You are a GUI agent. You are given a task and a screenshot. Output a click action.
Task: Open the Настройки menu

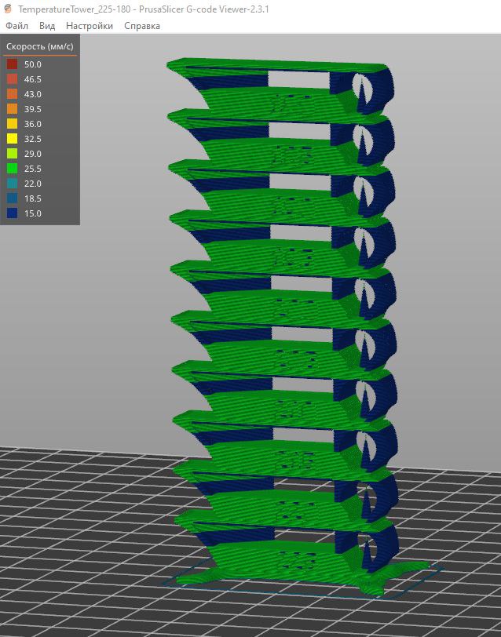coord(90,26)
